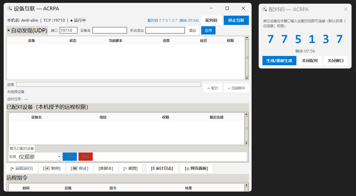Image resolution: width=356 pixels, height=196 pixels.
Task: Click the 暂无已配对设备 label
Action: 22,149
